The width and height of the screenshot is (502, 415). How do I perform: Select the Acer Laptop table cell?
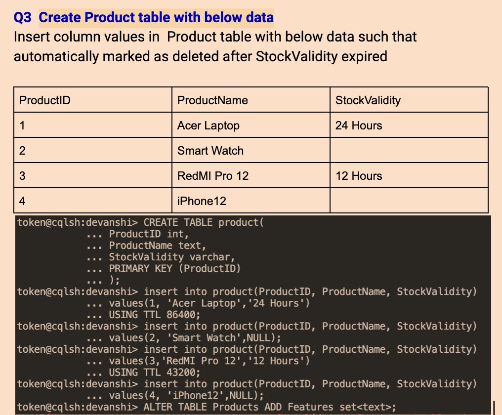251,125
